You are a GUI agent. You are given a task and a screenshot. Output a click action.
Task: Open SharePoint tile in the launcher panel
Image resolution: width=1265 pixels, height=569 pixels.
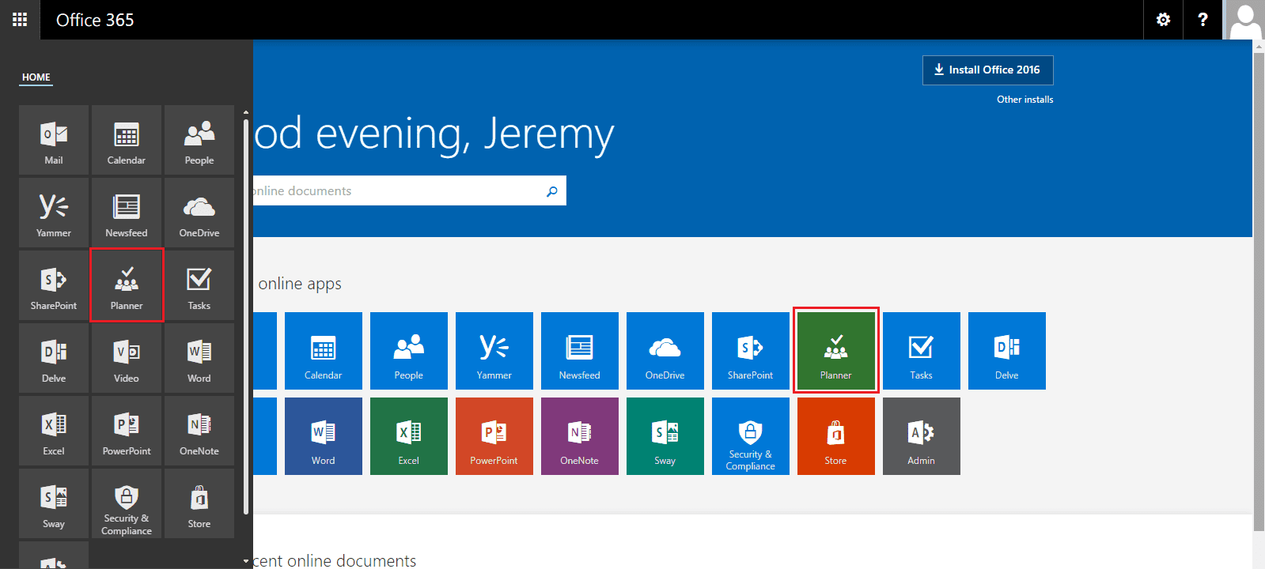point(54,285)
